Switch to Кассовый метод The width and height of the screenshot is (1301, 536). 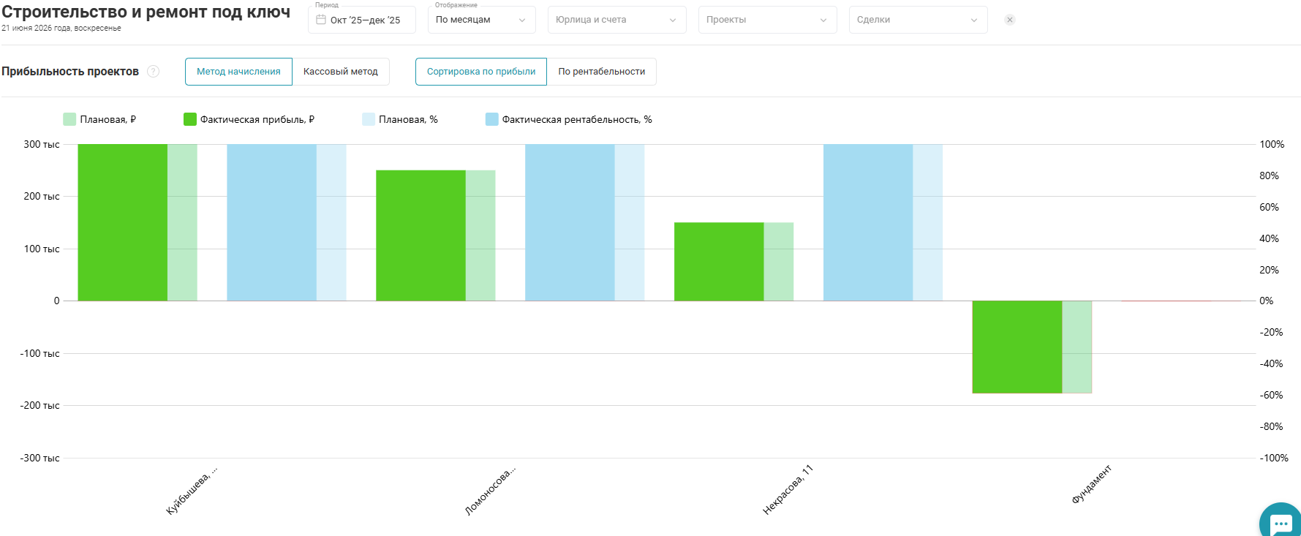coord(341,72)
